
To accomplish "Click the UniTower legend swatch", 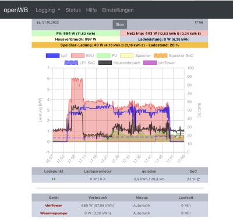I will [150, 63].
